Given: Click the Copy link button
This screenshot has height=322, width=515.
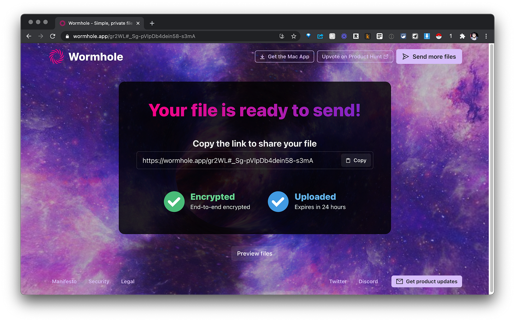Looking at the screenshot, I should click(356, 160).
